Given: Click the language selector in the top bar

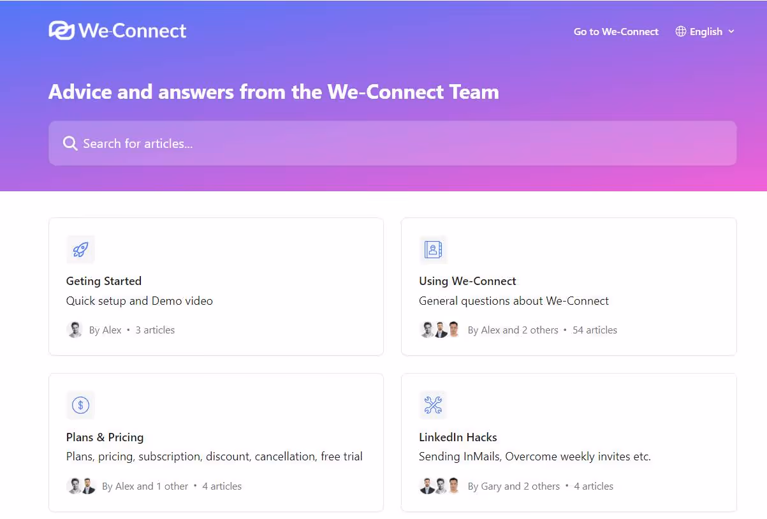Looking at the screenshot, I should click(705, 31).
